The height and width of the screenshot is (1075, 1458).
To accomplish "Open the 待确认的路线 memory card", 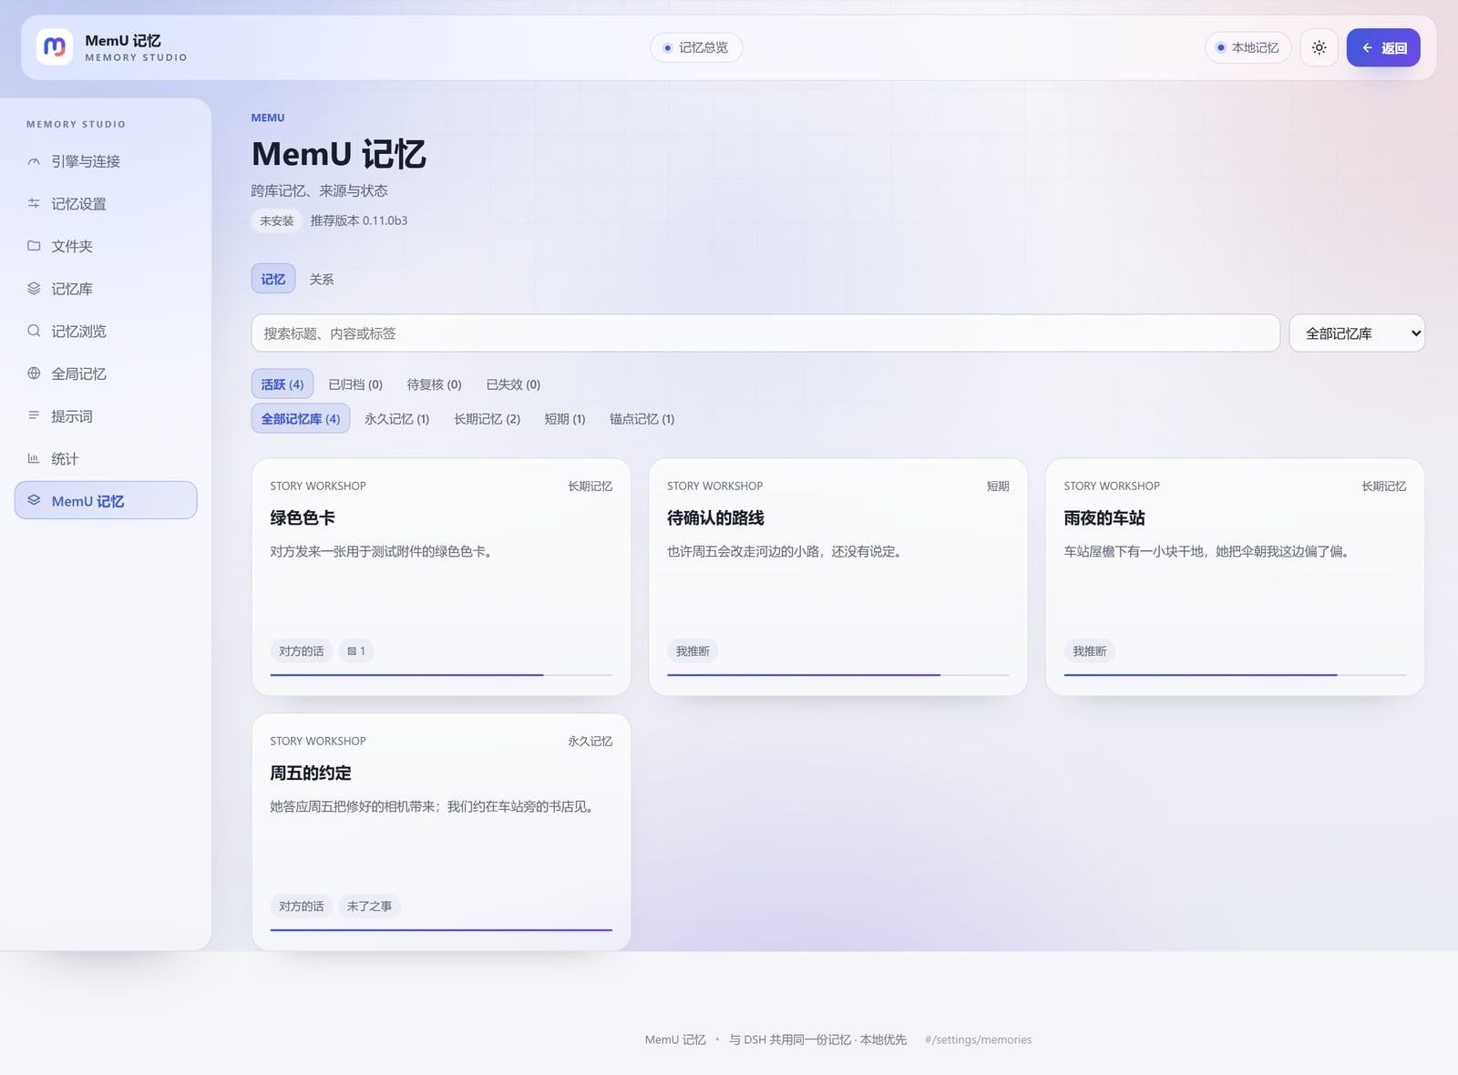I will click(838, 577).
